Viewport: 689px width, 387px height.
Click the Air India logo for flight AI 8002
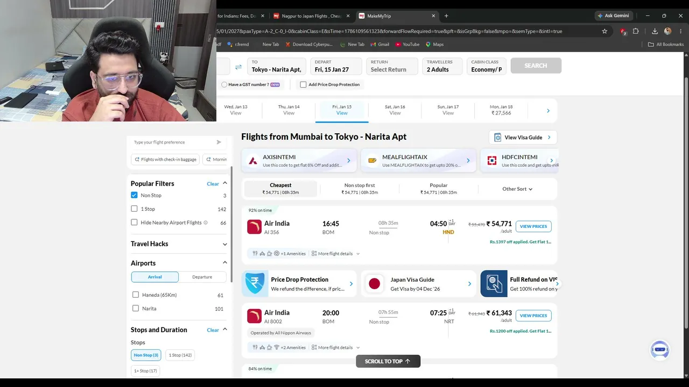pos(254,316)
